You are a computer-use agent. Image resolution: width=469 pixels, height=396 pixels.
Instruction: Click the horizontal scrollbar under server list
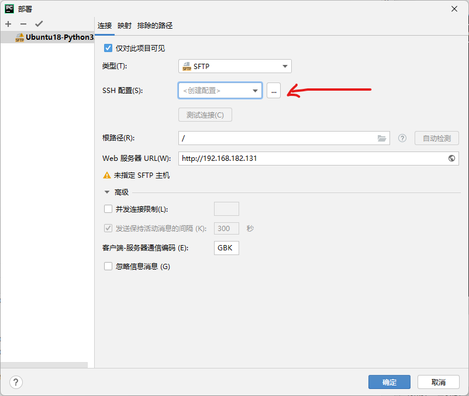click(44, 365)
